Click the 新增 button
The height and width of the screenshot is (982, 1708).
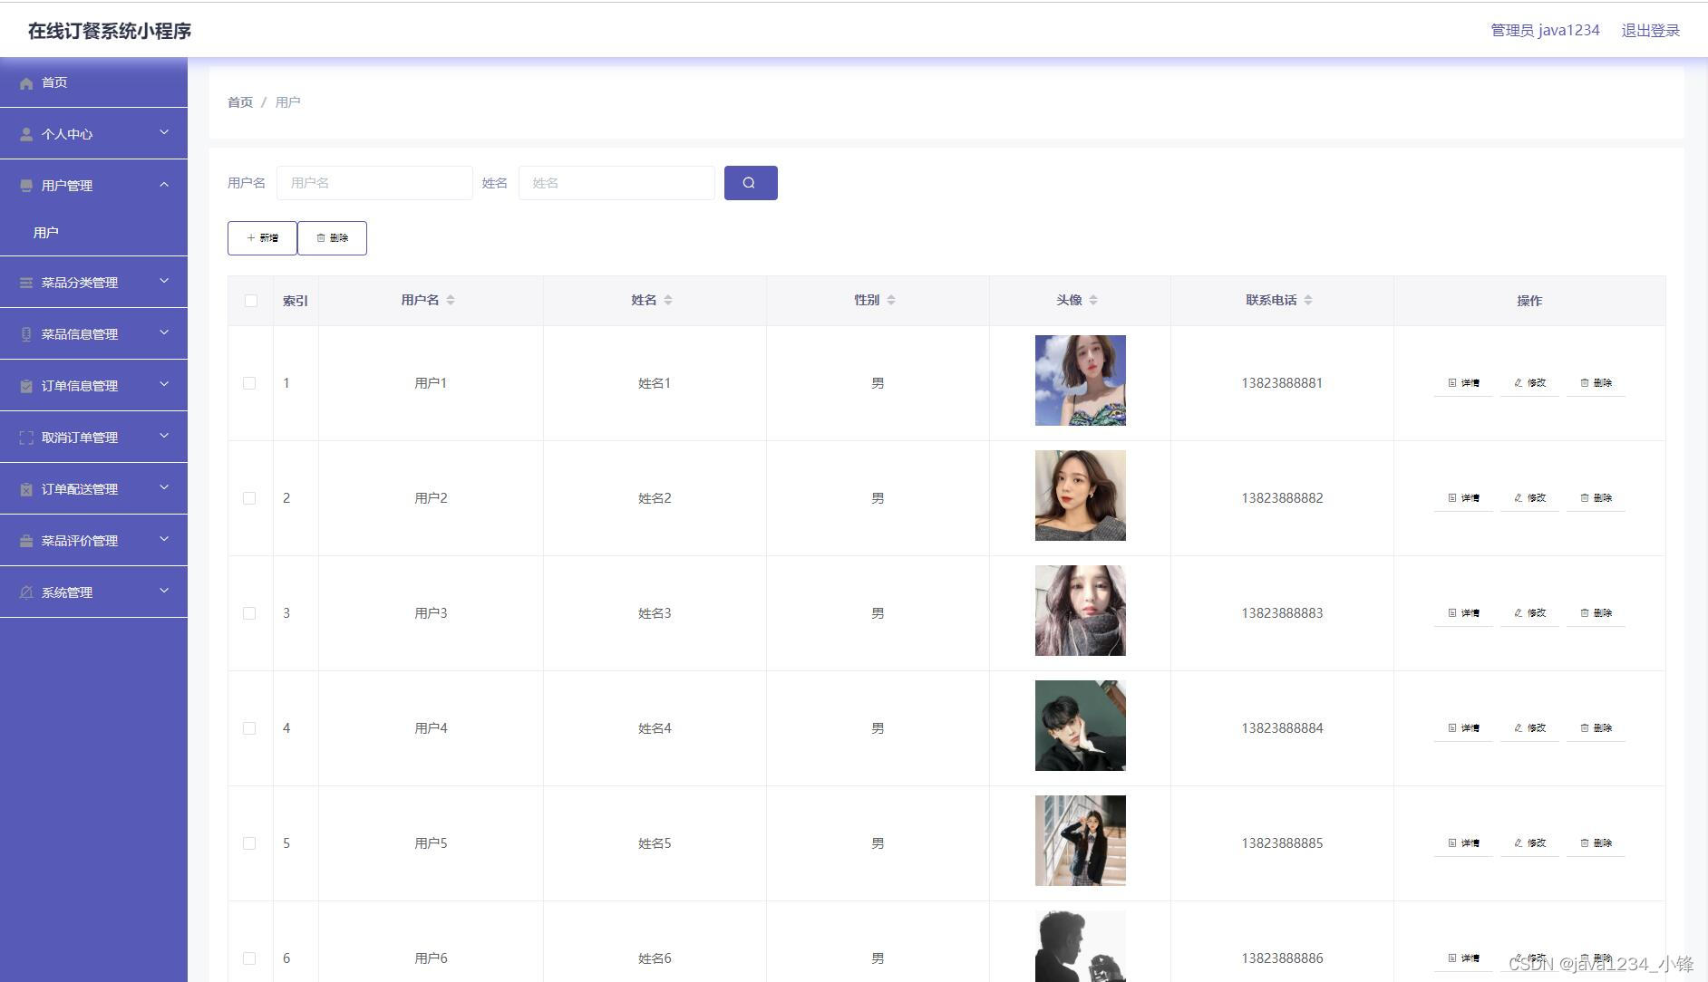[262, 238]
